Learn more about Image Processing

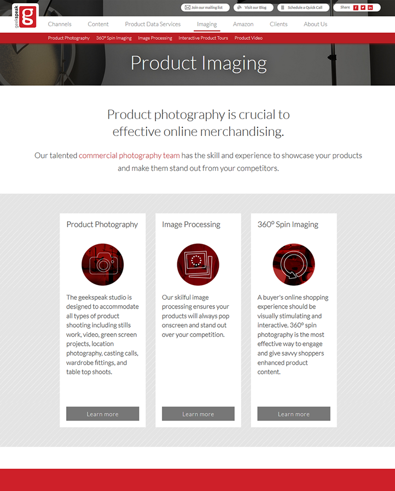point(198,413)
